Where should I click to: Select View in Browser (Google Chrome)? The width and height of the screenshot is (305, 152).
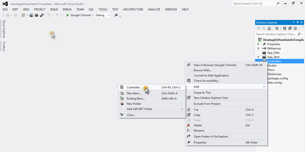pyautogui.click(x=226, y=65)
